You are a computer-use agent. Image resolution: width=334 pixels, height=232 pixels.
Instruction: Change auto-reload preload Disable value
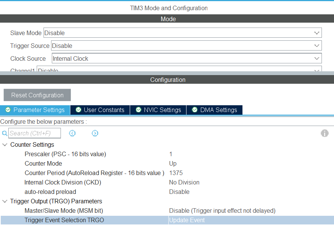point(179,192)
